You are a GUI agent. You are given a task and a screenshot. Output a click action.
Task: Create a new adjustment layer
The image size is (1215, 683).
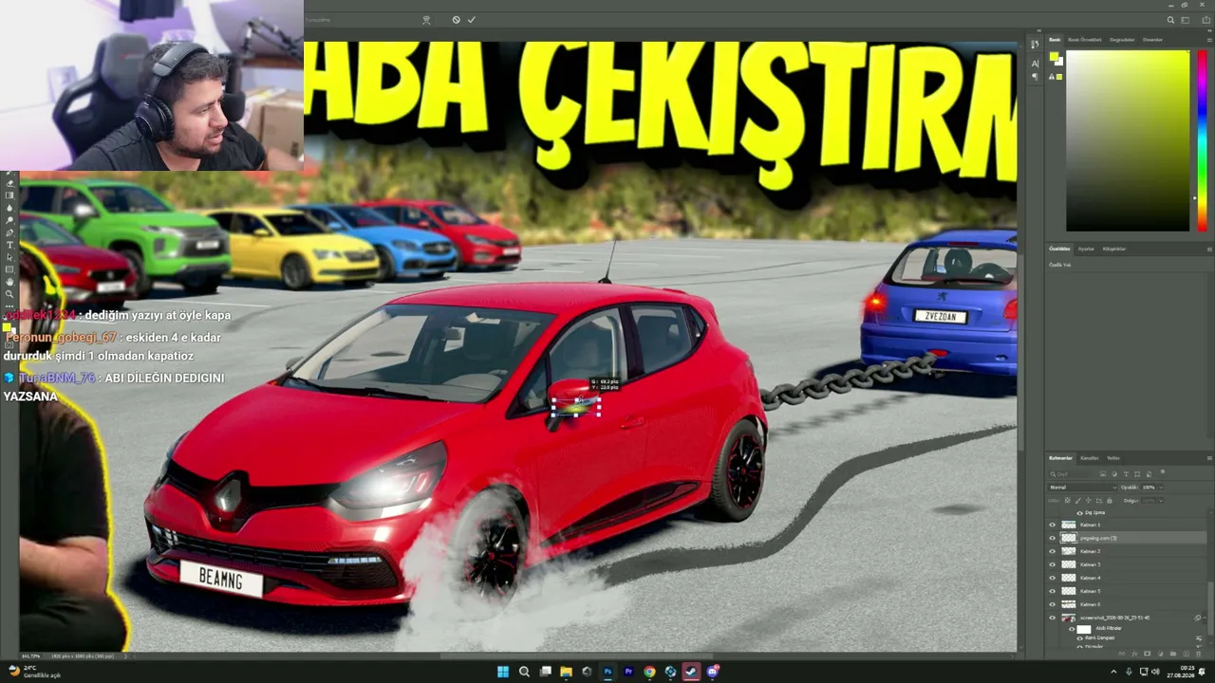[x=1160, y=653]
